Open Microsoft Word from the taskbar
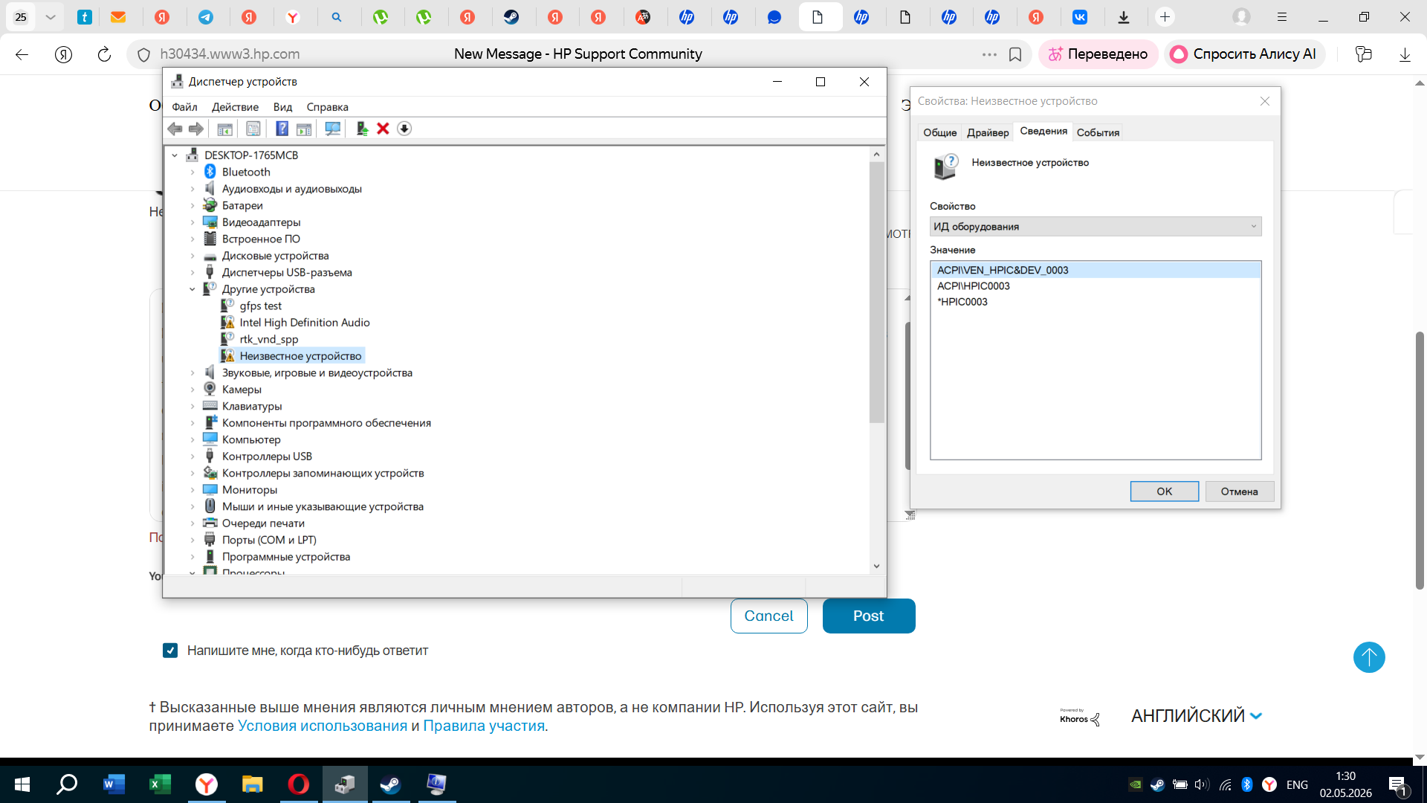1427x803 pixels. click(114, 784)
